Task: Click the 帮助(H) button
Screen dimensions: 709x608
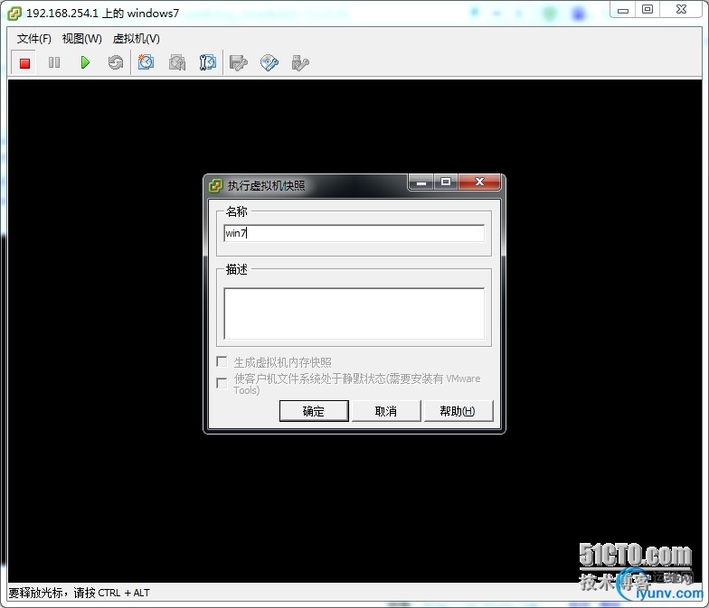Action: tap(458, 411)
